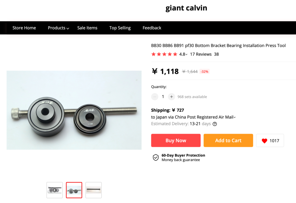
Task: Click the quantity number field
Action: click(163, 97)
